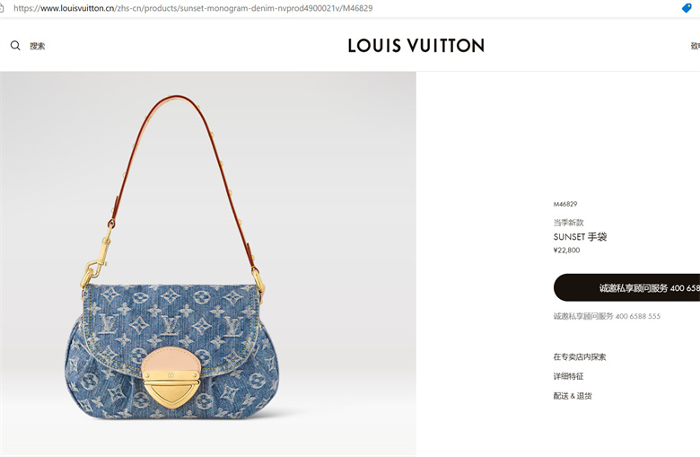
Task: Expand 在专卖店内探索 section
Action: click(580, 357)
